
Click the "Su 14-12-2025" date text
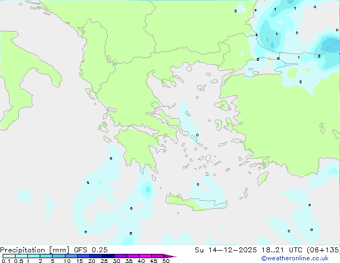point(226,250)
